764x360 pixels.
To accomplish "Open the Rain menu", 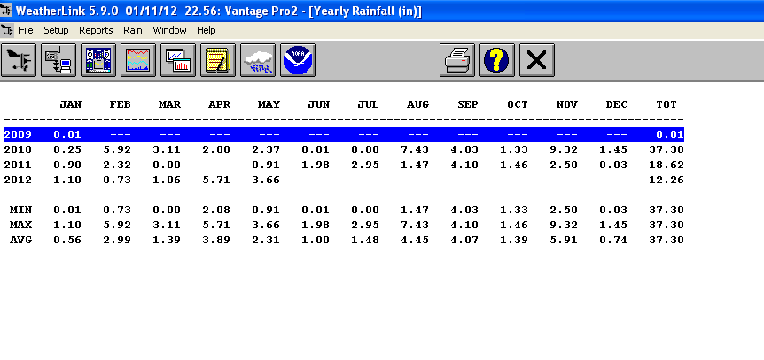I will click(132, 30).
